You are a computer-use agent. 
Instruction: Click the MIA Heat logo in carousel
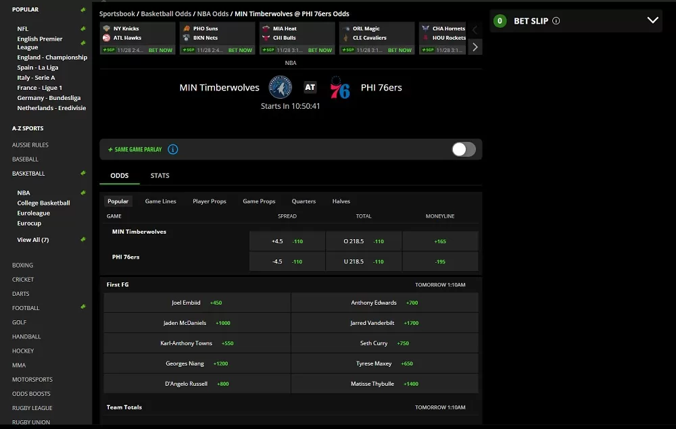[266, 28]
